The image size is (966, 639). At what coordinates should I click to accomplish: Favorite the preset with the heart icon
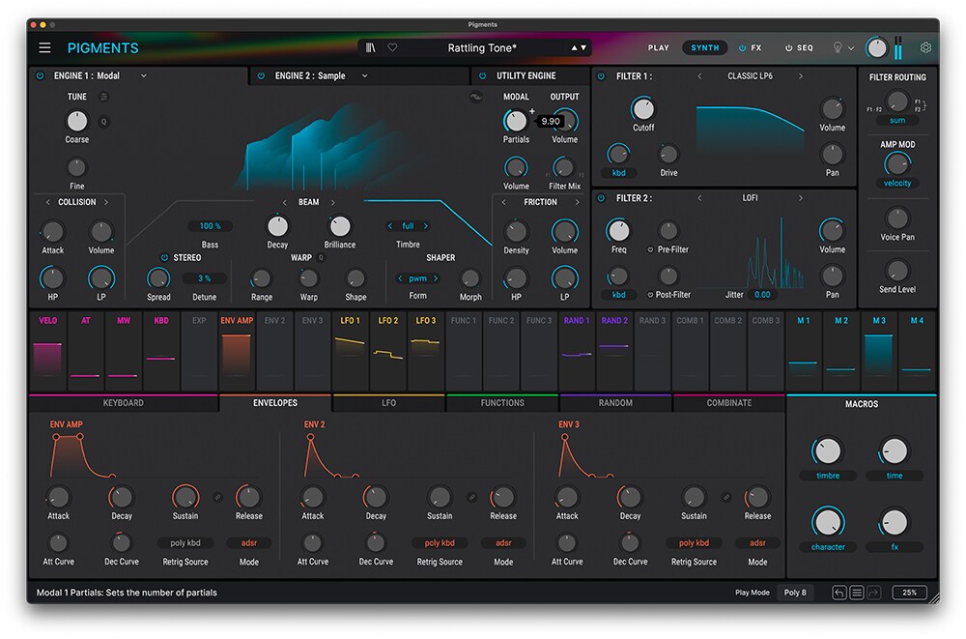(392, 47)
